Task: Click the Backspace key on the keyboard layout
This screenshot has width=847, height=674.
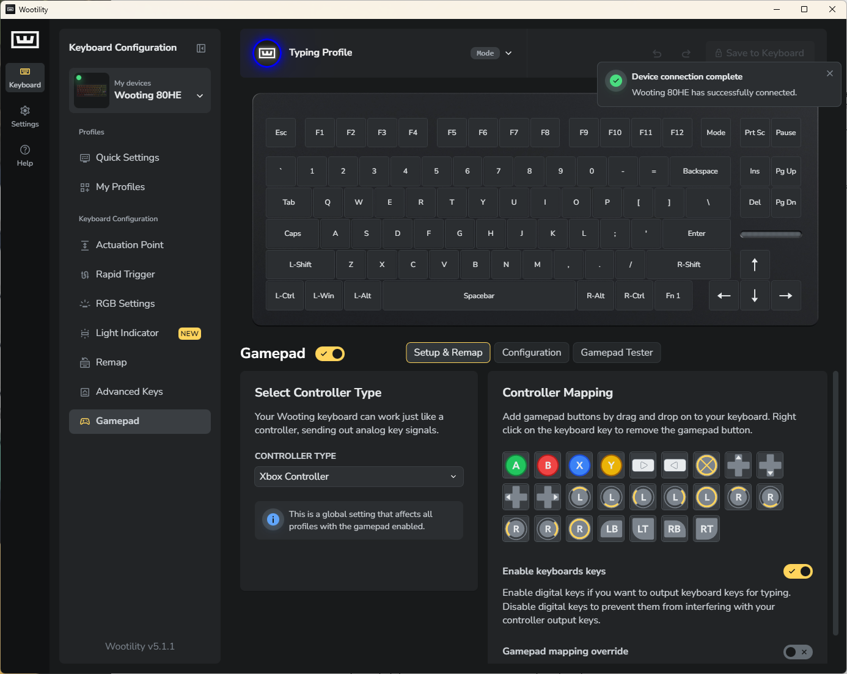Action: [x=700, y=171]
